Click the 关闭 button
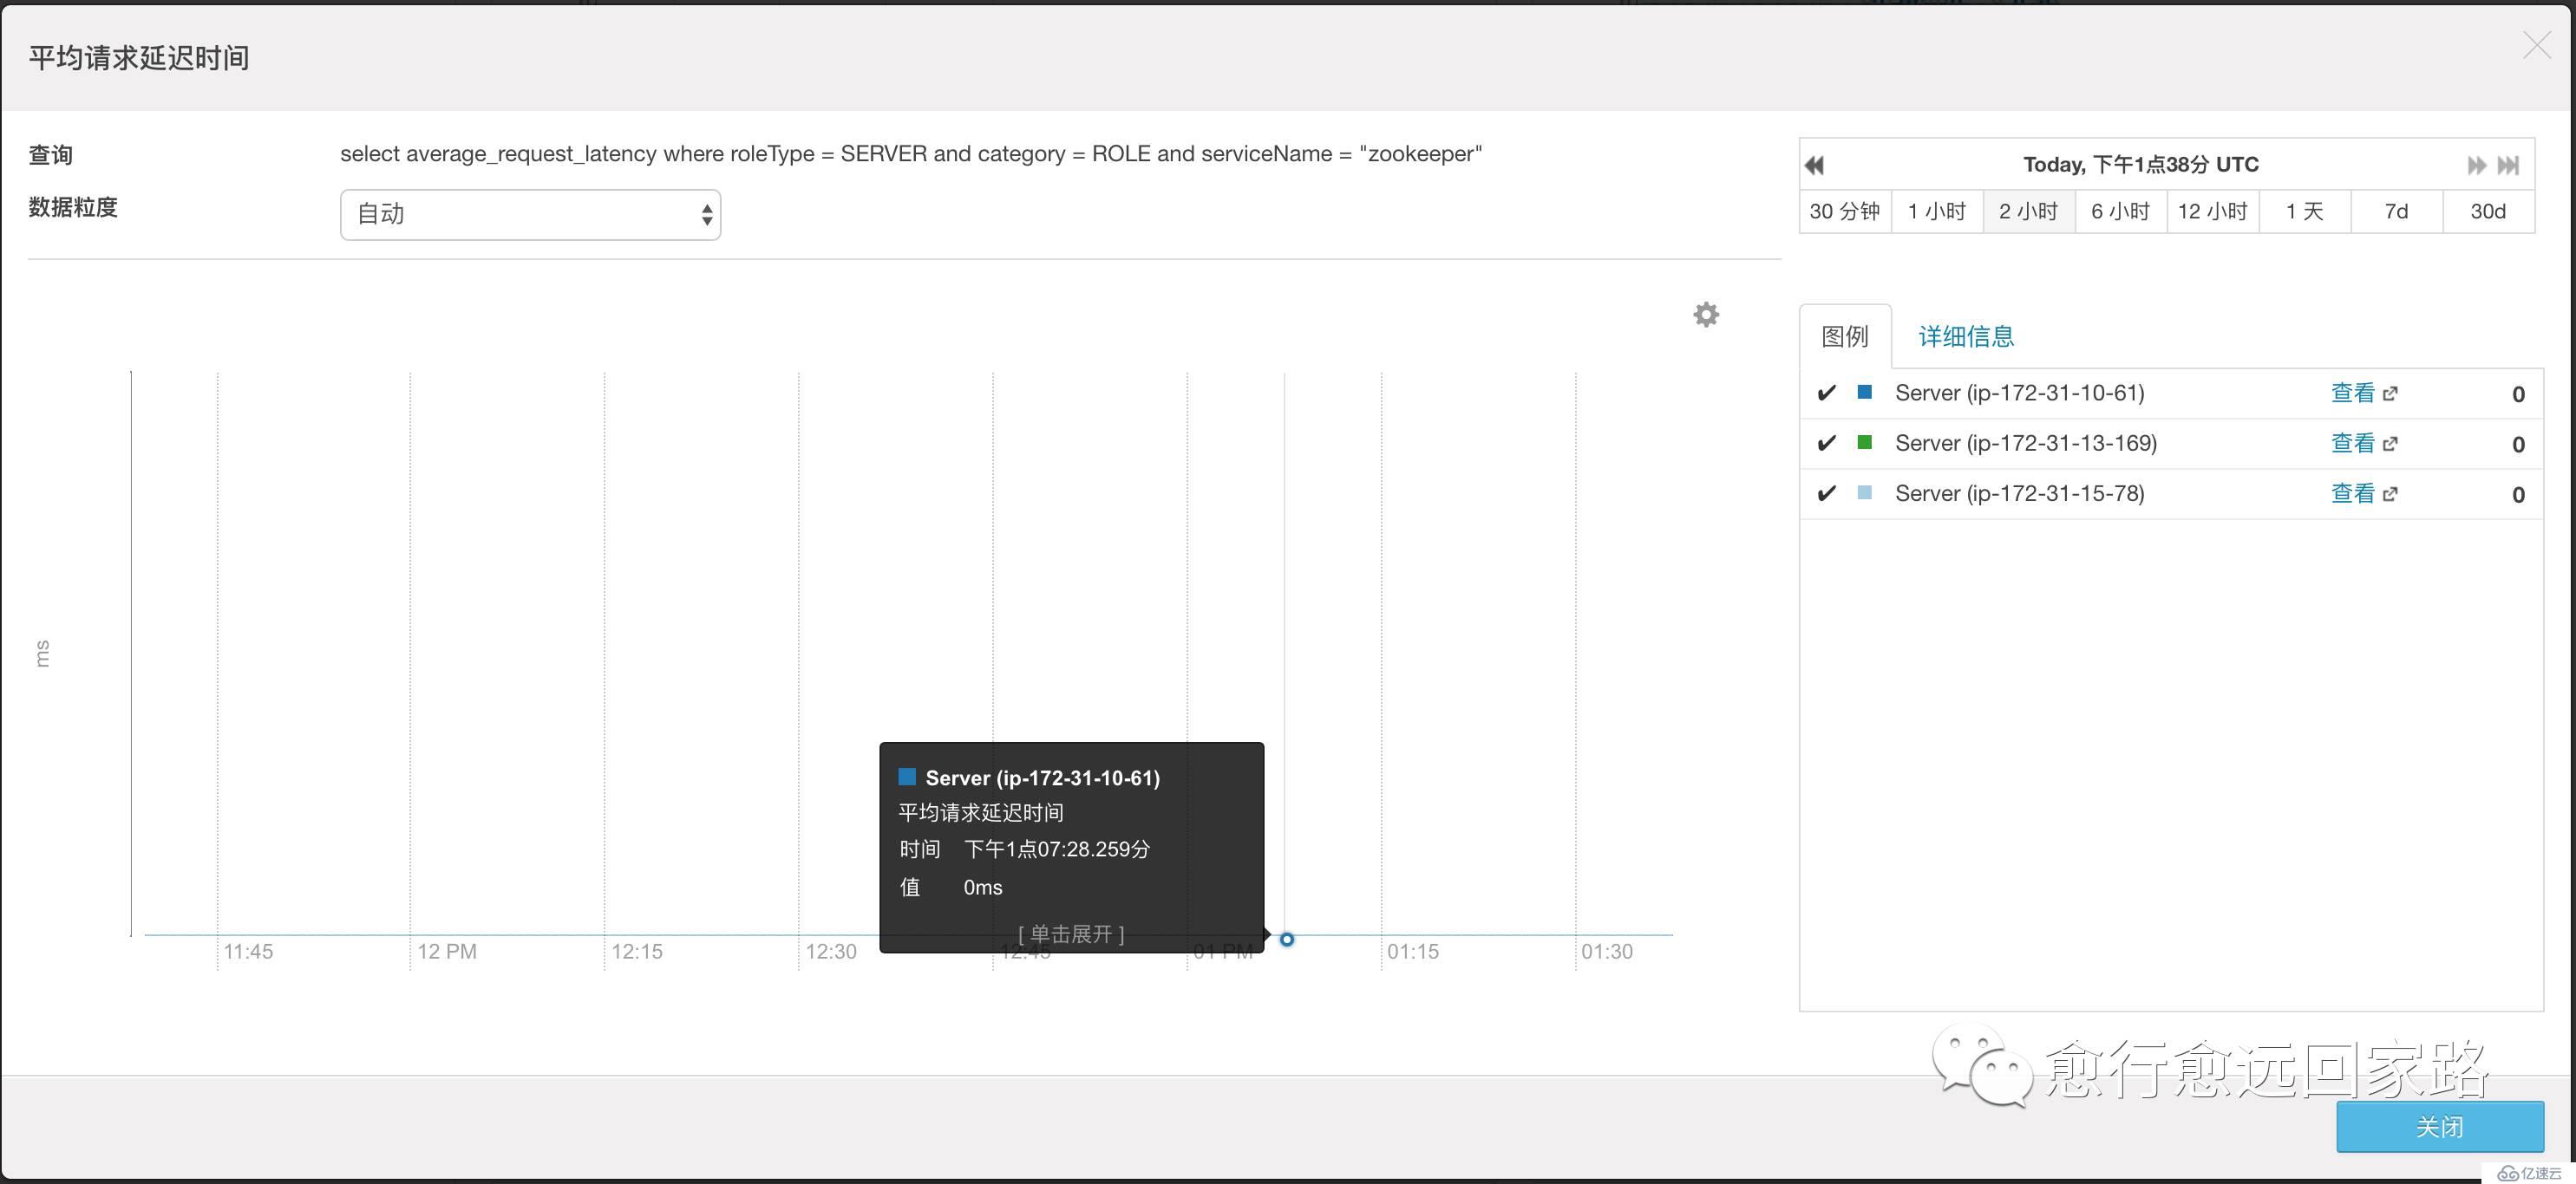Viewport: 2576px width, 1184px height. click(x=2440, y=1127)
